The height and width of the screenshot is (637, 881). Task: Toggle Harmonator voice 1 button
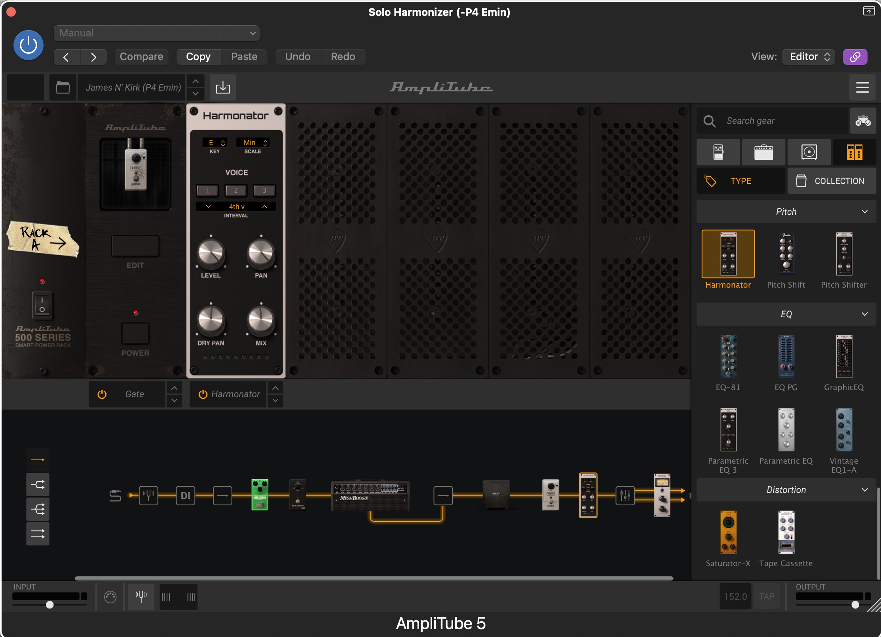point(207,190)
